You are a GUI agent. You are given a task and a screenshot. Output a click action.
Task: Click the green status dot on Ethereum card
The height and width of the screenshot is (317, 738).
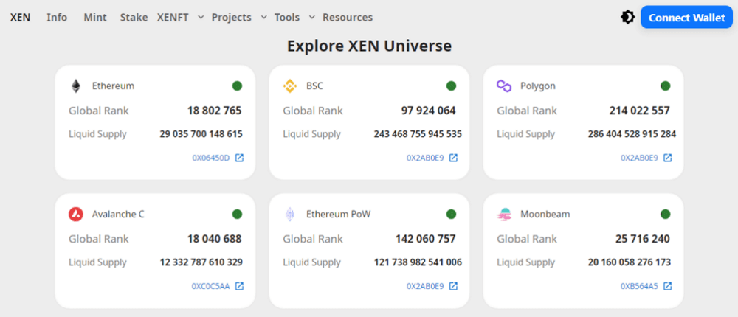[237, 86]
